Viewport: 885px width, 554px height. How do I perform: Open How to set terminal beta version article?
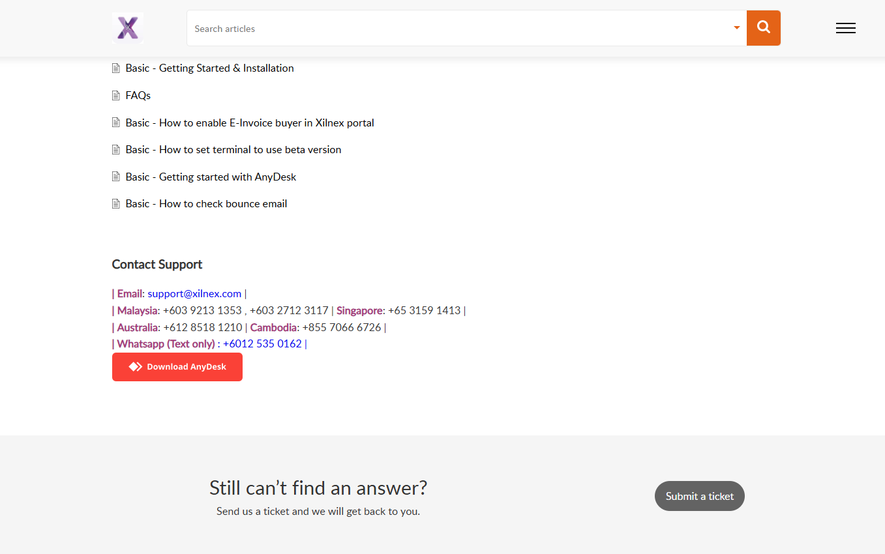[x=233, y=150]
